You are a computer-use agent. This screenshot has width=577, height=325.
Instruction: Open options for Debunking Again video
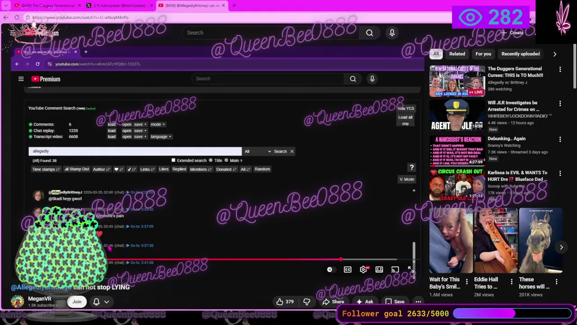click(x=560, y=139)
